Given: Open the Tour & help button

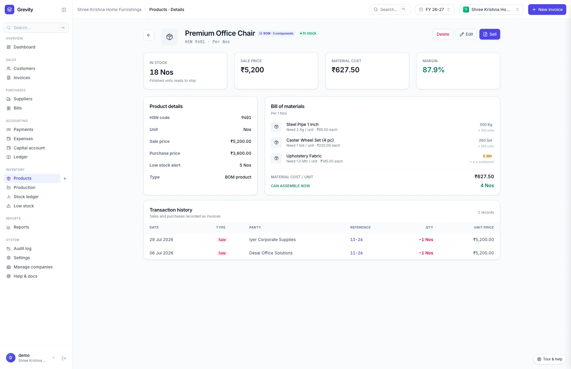Looking at the screenshot, I should click(x=550, y=359).
